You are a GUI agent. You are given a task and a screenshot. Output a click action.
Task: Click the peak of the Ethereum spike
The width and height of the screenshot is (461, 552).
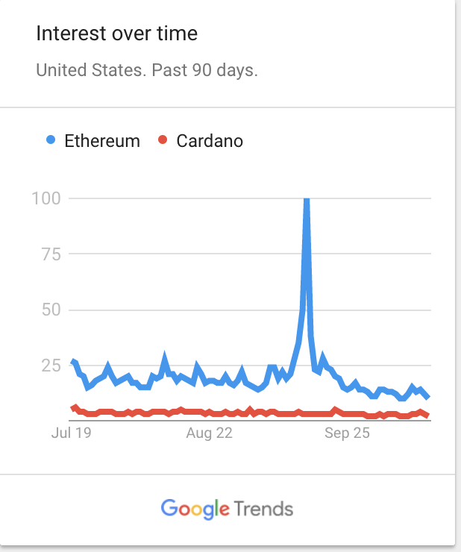307,200
